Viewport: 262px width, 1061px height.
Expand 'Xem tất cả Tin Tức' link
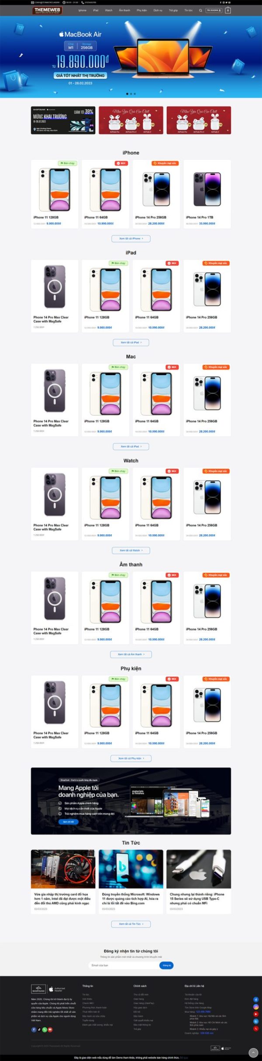click(x=131, y=924)
